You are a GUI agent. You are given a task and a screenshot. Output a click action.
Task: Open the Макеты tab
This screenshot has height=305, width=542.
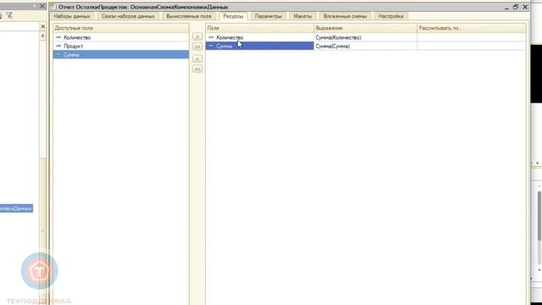[302, 16]
